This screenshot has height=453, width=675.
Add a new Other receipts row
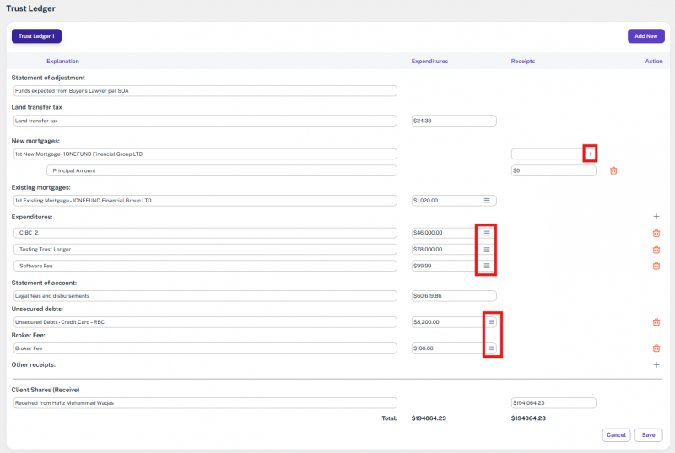[656, 364]
